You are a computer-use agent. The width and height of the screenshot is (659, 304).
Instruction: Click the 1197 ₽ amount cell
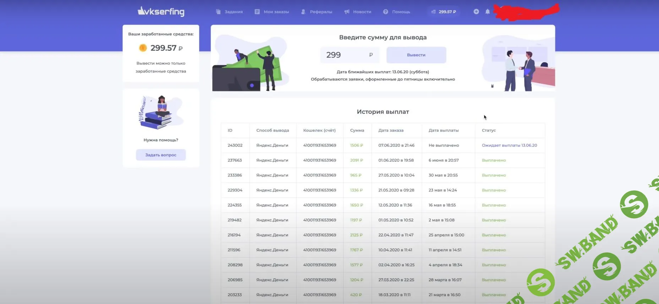[x=356, y=220]
